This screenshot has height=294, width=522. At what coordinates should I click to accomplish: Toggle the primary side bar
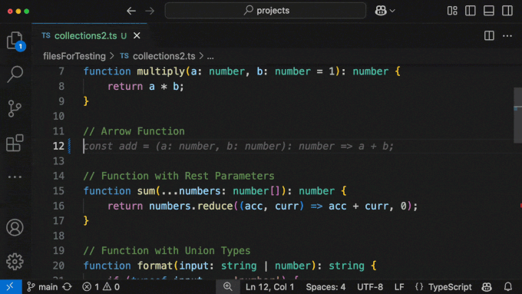pyautogui.click(x=471, y=11)
